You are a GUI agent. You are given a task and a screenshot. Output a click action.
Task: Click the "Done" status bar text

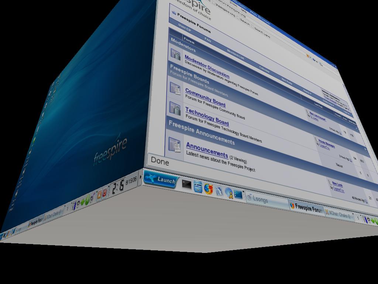coord(160,161)
